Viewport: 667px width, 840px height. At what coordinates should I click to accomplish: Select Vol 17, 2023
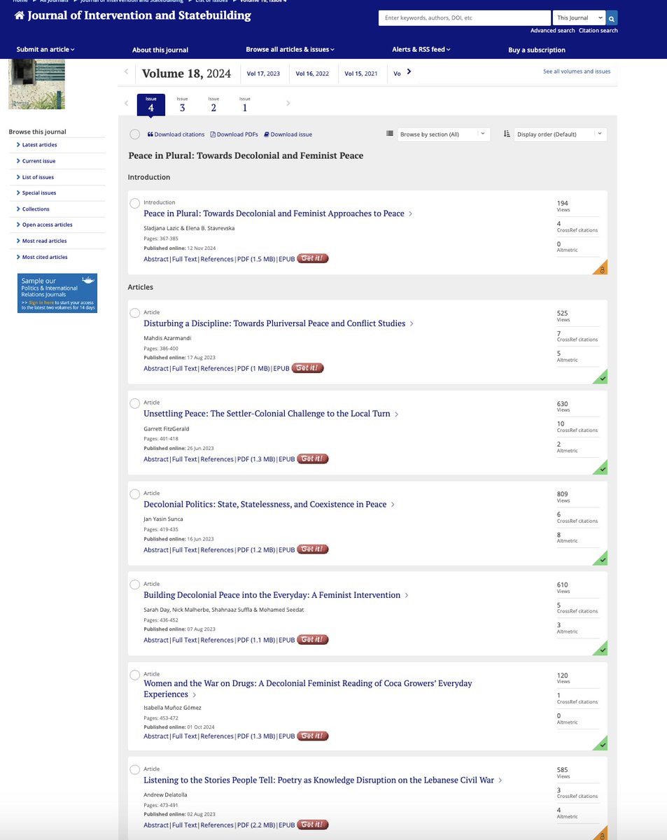click(263, 73)
